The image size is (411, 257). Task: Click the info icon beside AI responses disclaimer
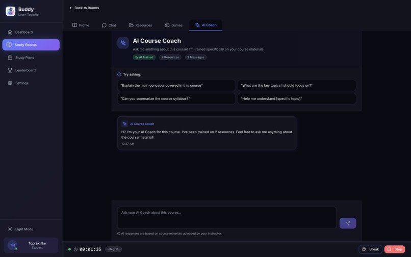click(x=119, y=234)
